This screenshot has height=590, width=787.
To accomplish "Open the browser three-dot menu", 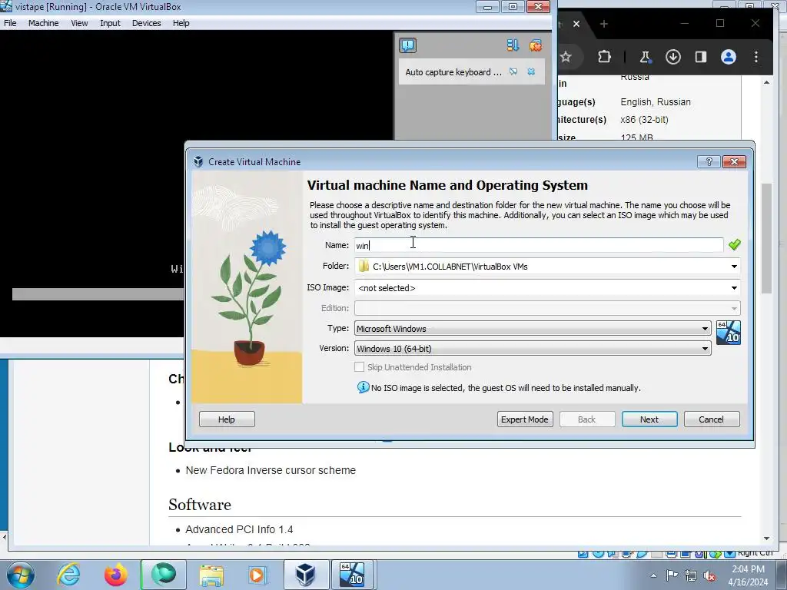I will pyautogui.click(x=756, y=57).
